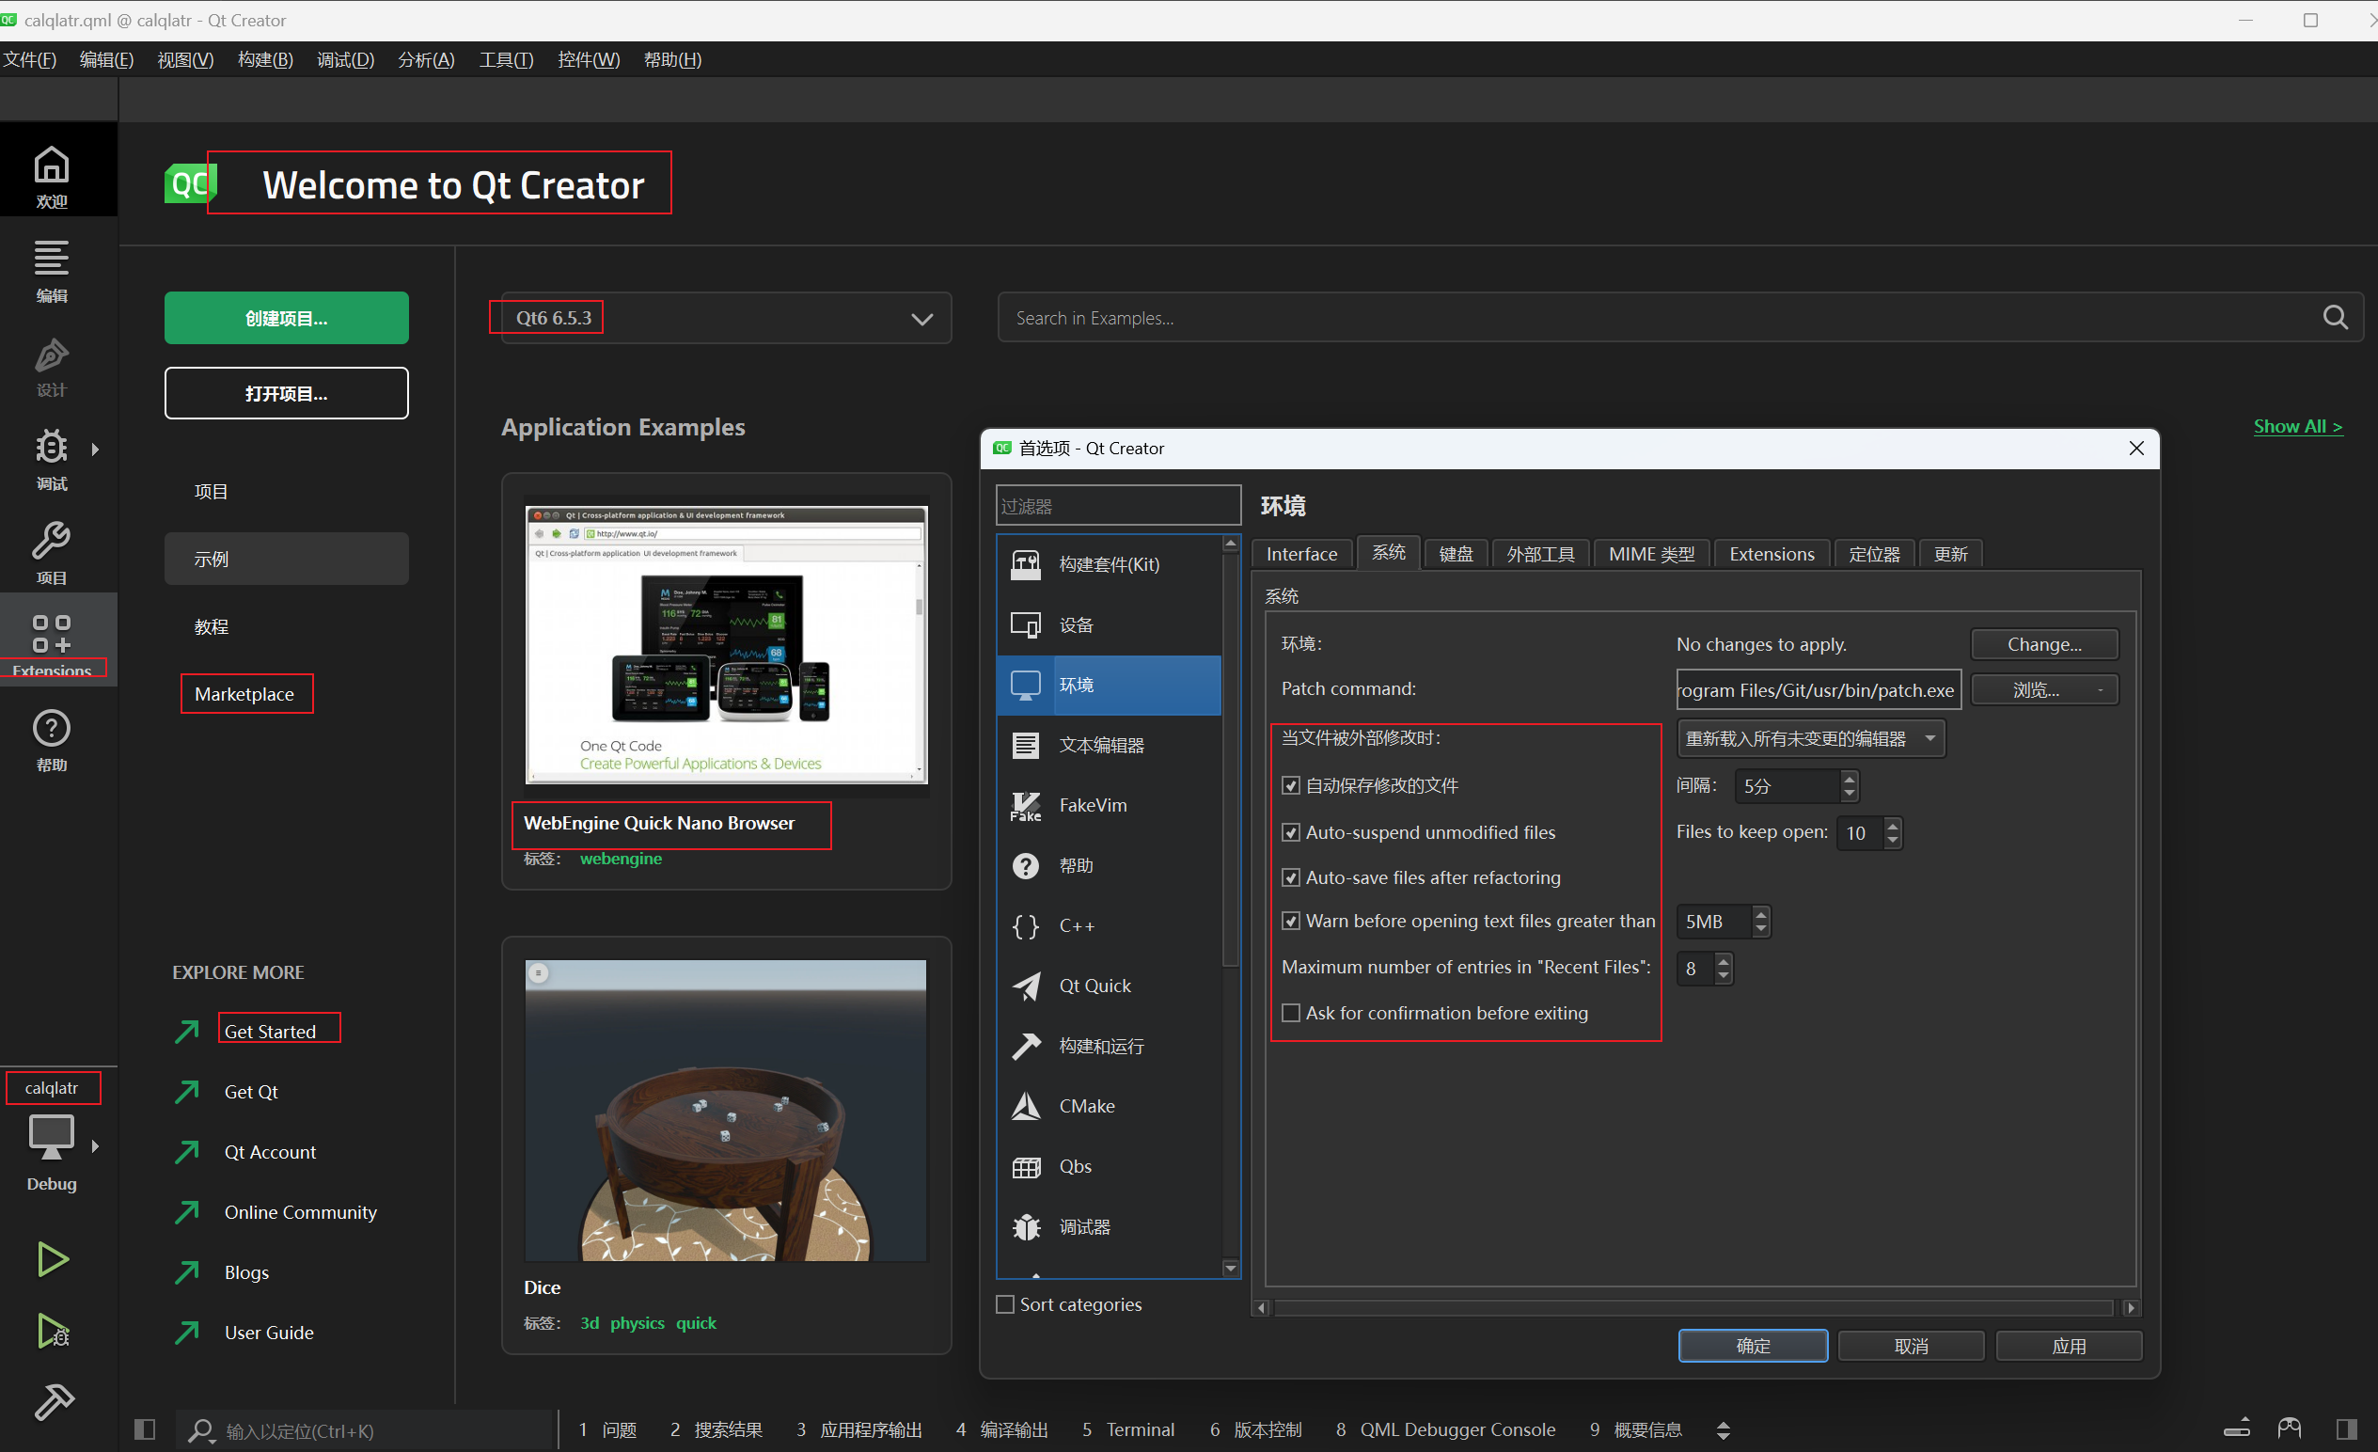Open the 文件(F) menu
The width and height of the screenshot is (2378, 1452).
(30, 60)
